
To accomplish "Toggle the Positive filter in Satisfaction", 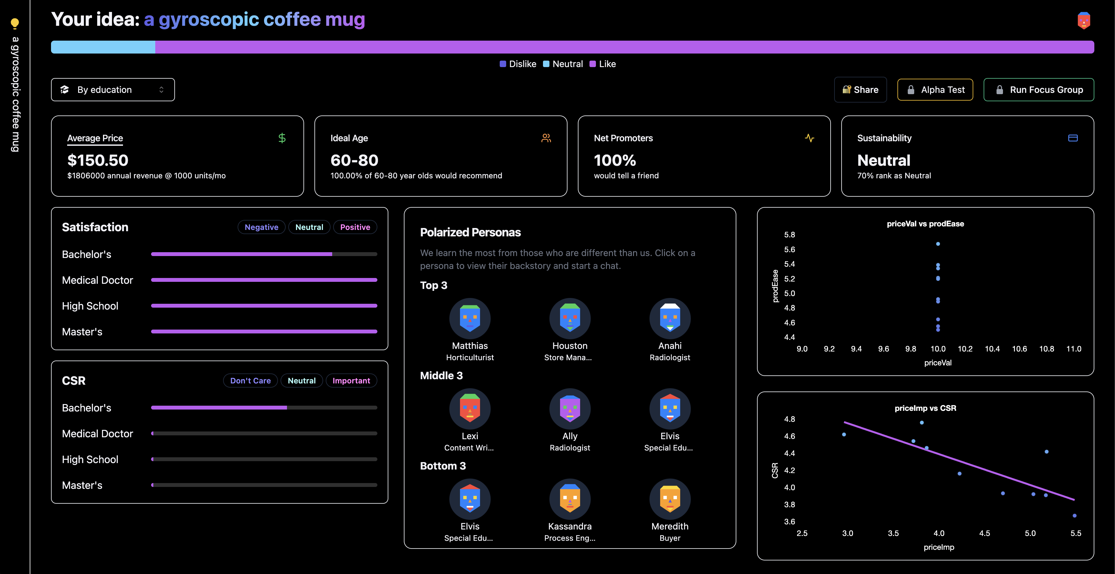I will (x=355, y=227).
